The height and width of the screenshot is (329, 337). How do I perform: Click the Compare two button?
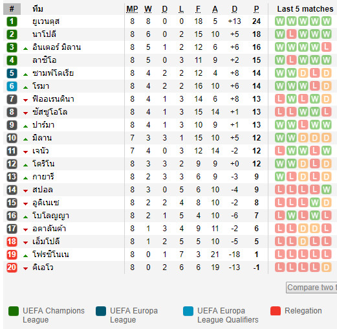[312, 288]
